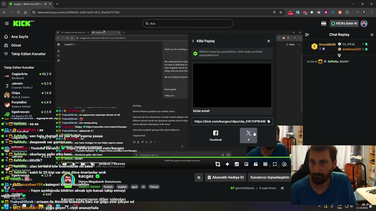Click the irl tag

[x=144, y=187]
